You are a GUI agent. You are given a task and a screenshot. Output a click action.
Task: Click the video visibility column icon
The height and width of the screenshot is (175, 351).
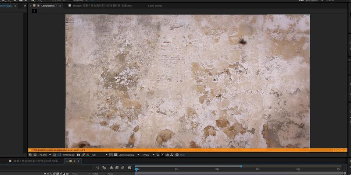(x=45, y=174)
